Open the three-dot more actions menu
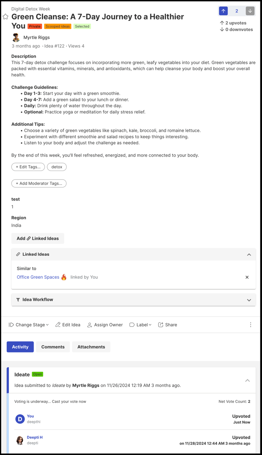The image size is (262, 455). click(x=250, y=325)
